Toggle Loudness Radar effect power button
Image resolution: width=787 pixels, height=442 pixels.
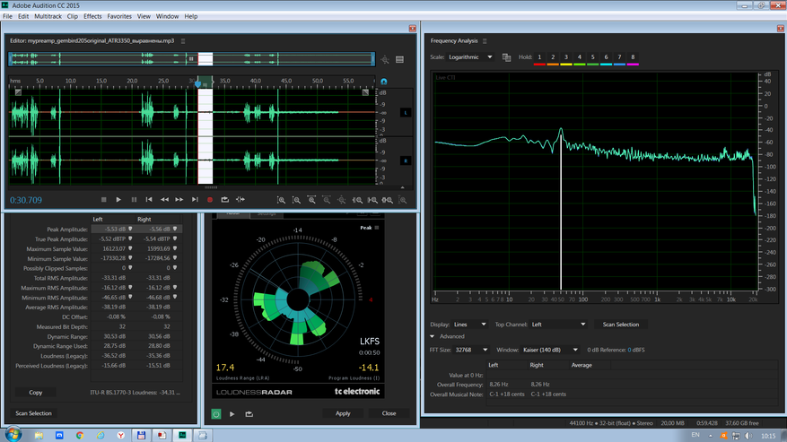point(216,414)
